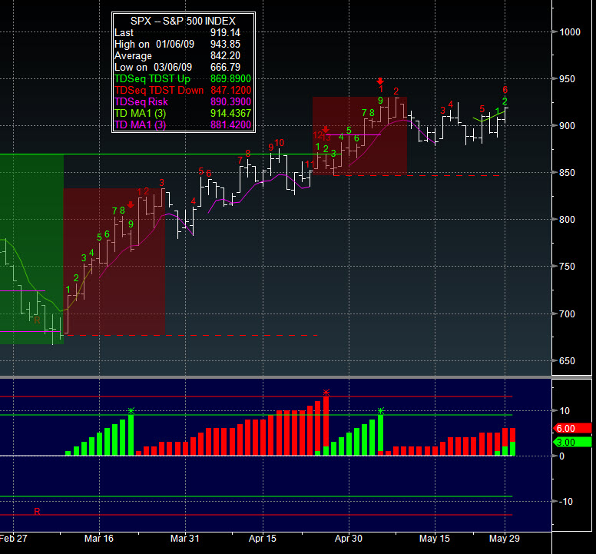
Task: Click the May 15 date label
Action: click(x=435, y=539)
